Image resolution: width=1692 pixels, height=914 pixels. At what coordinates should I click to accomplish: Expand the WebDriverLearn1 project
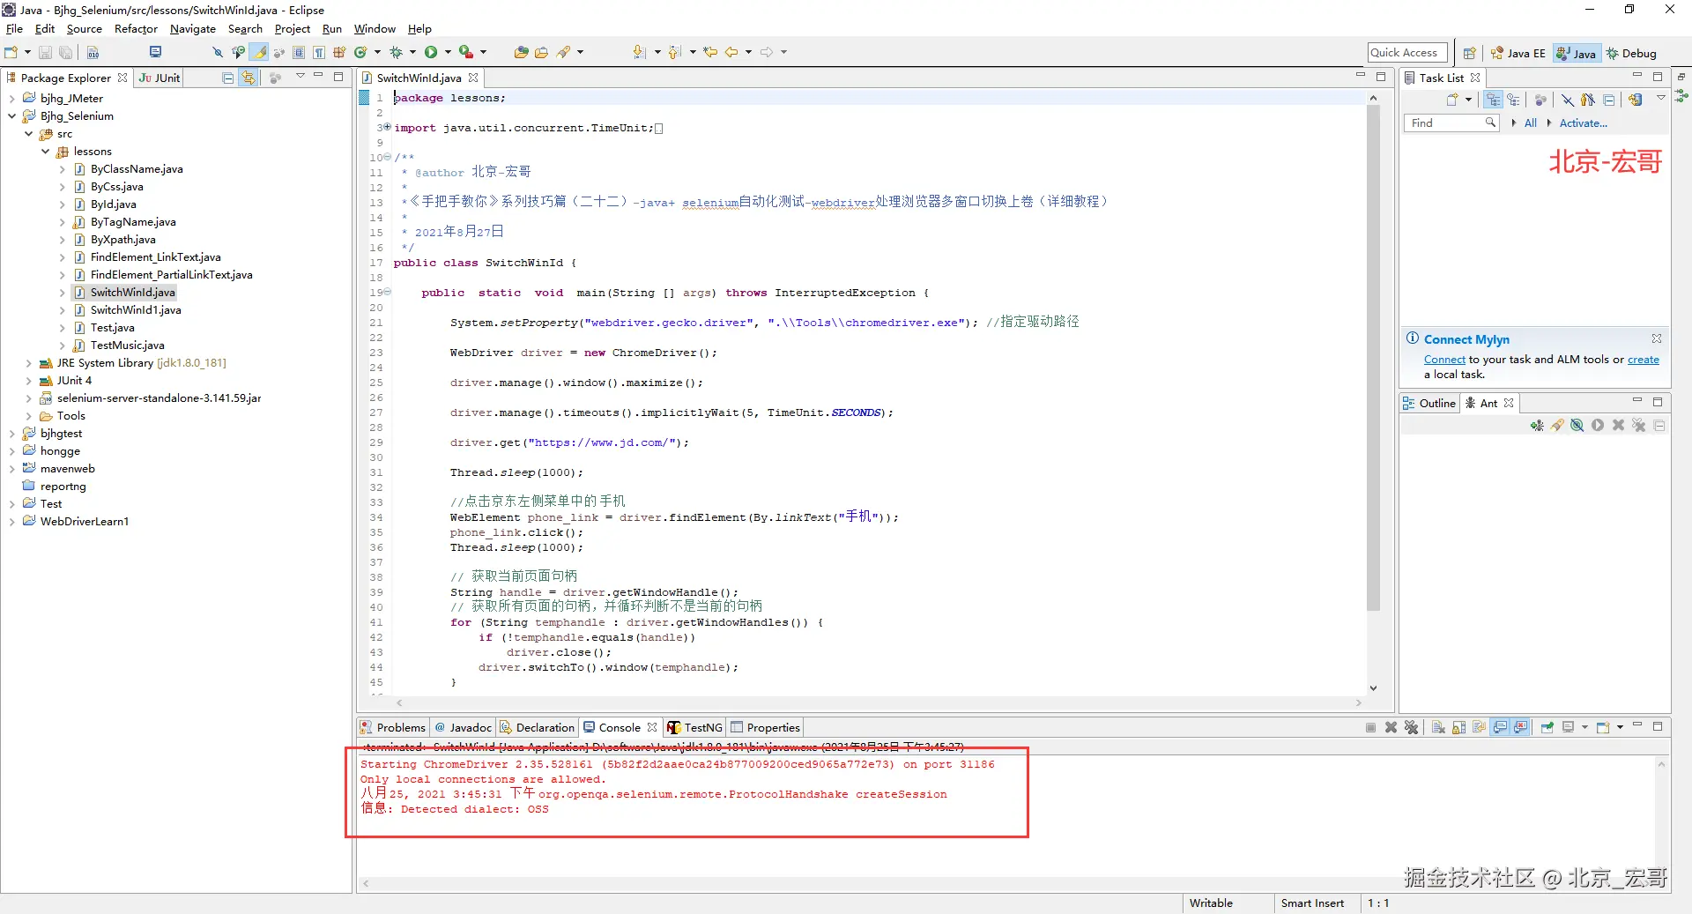[x=11, y=522]
